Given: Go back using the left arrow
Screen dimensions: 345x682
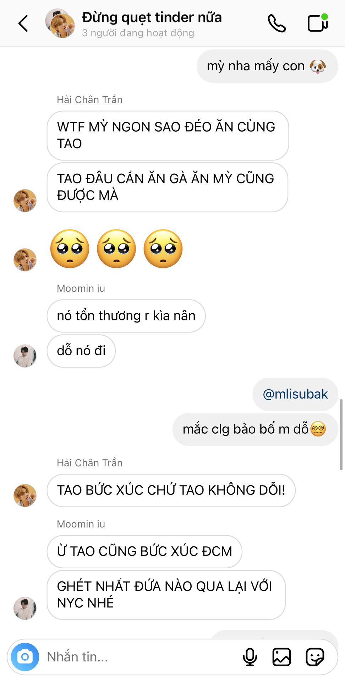Looking at the screenshot, I should coord(23,23).
